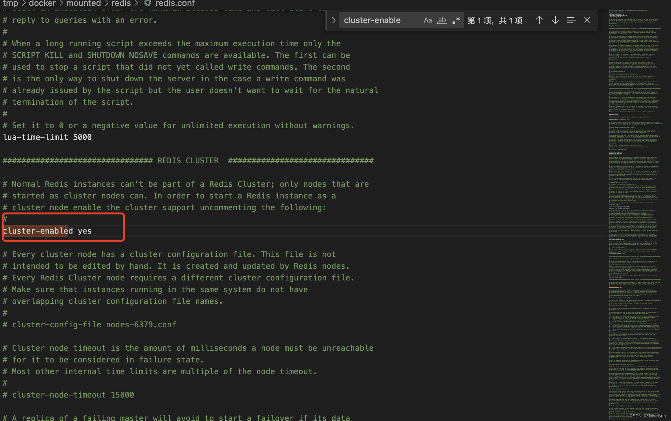Toggle Find in Selection icon

point(571,20)
